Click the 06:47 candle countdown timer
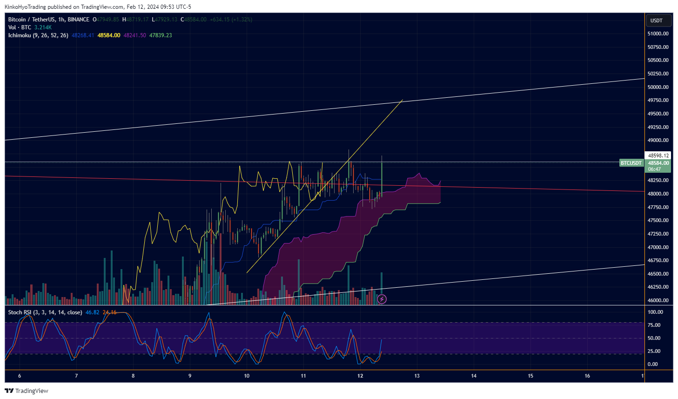 click(654, 169)
